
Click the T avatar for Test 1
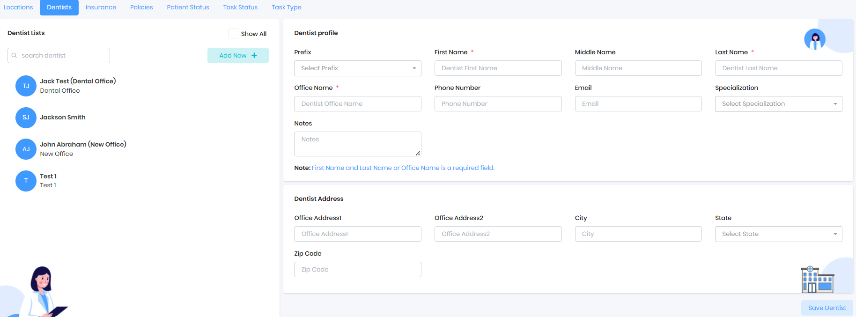pos(26,181)
